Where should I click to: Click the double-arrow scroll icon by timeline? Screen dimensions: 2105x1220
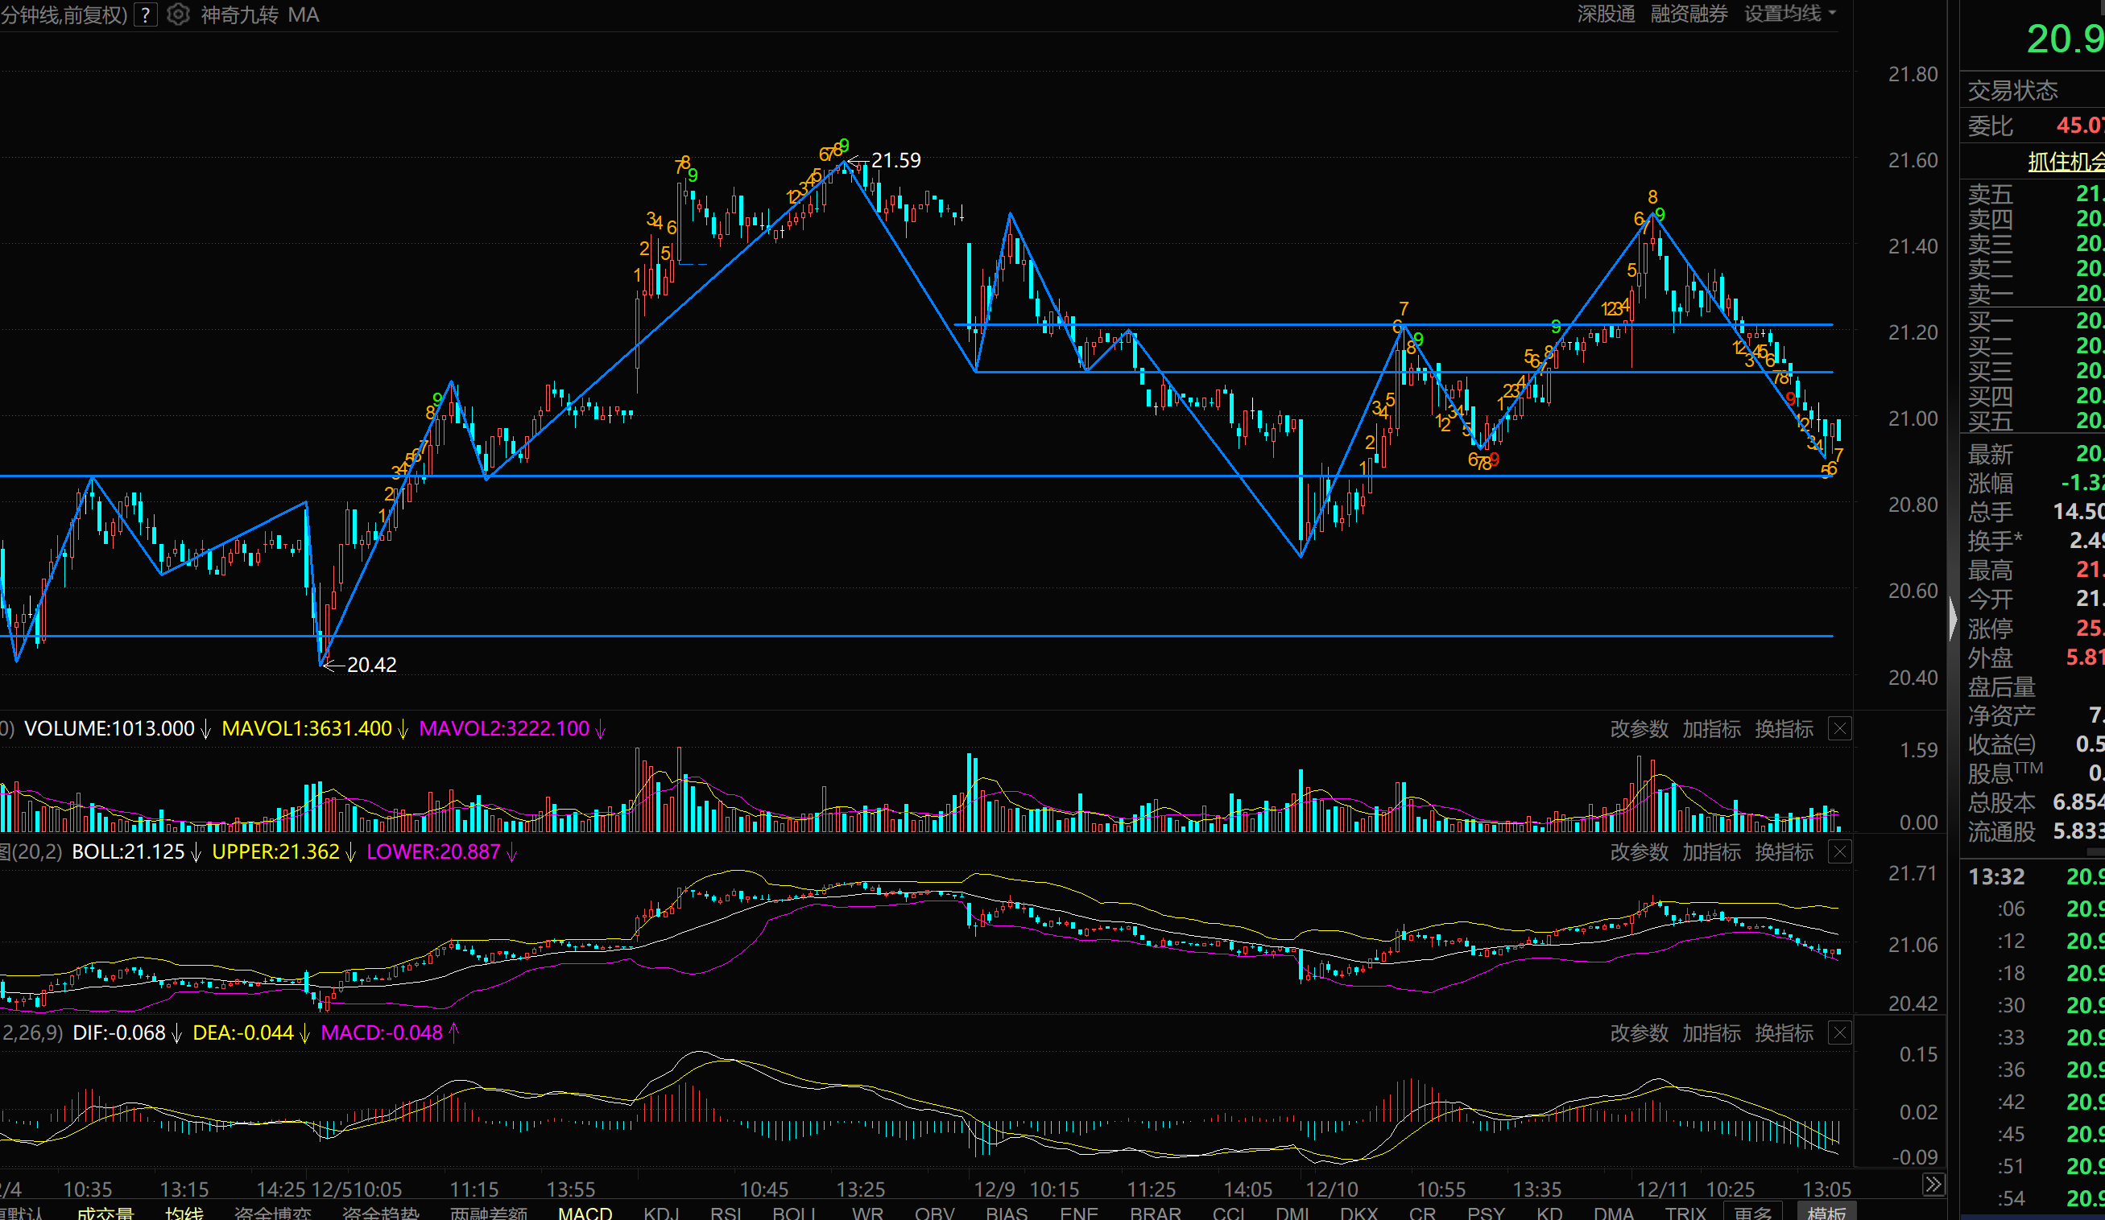point(1932,1184)
